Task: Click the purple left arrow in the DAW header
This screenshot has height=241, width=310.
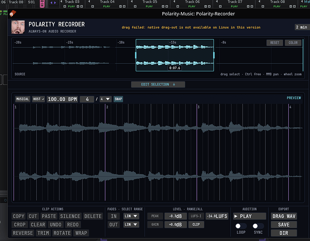Action: click(51, 3)
